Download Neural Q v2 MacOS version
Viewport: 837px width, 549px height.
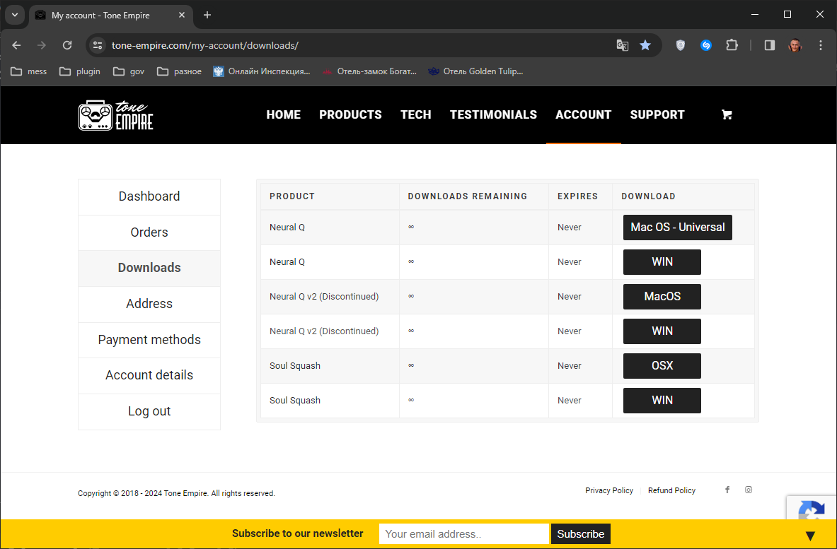tap(662, 296)
